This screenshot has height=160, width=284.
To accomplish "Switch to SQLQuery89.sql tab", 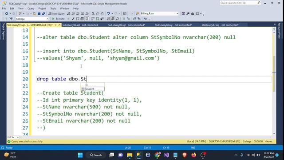I will tap(126, 25).
